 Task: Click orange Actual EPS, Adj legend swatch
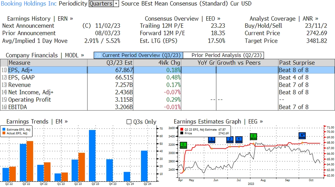point(4,133)
